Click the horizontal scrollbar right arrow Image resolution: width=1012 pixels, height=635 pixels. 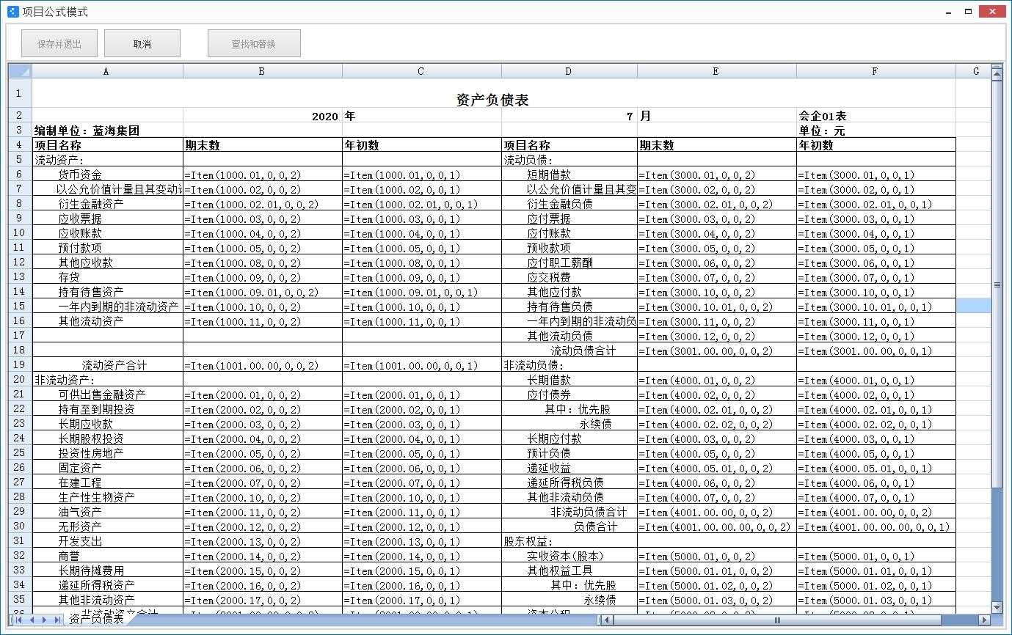(x=985, y=620)
